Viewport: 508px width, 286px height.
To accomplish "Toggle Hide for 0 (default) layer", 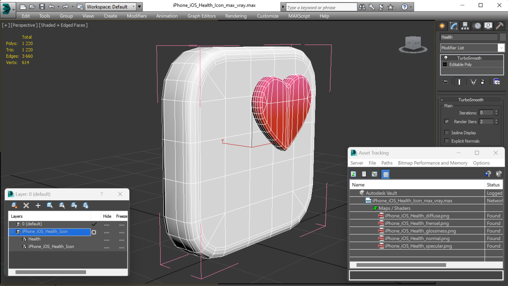I will [107, 225].
